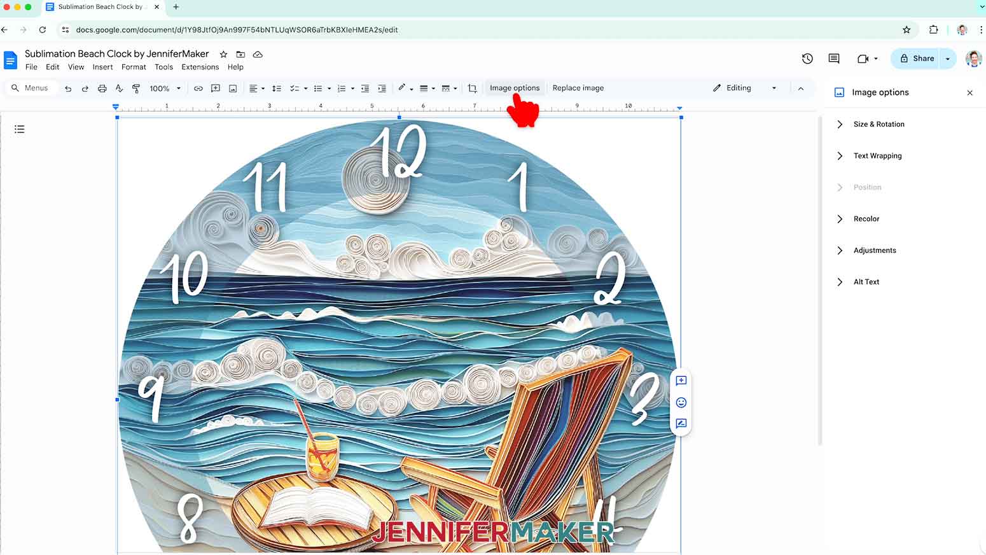Click the Image options button
Viewport: 986px width, 555px height.
coord(515,88)
